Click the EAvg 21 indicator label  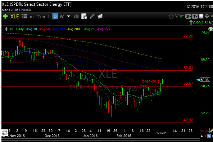[89, 29]
